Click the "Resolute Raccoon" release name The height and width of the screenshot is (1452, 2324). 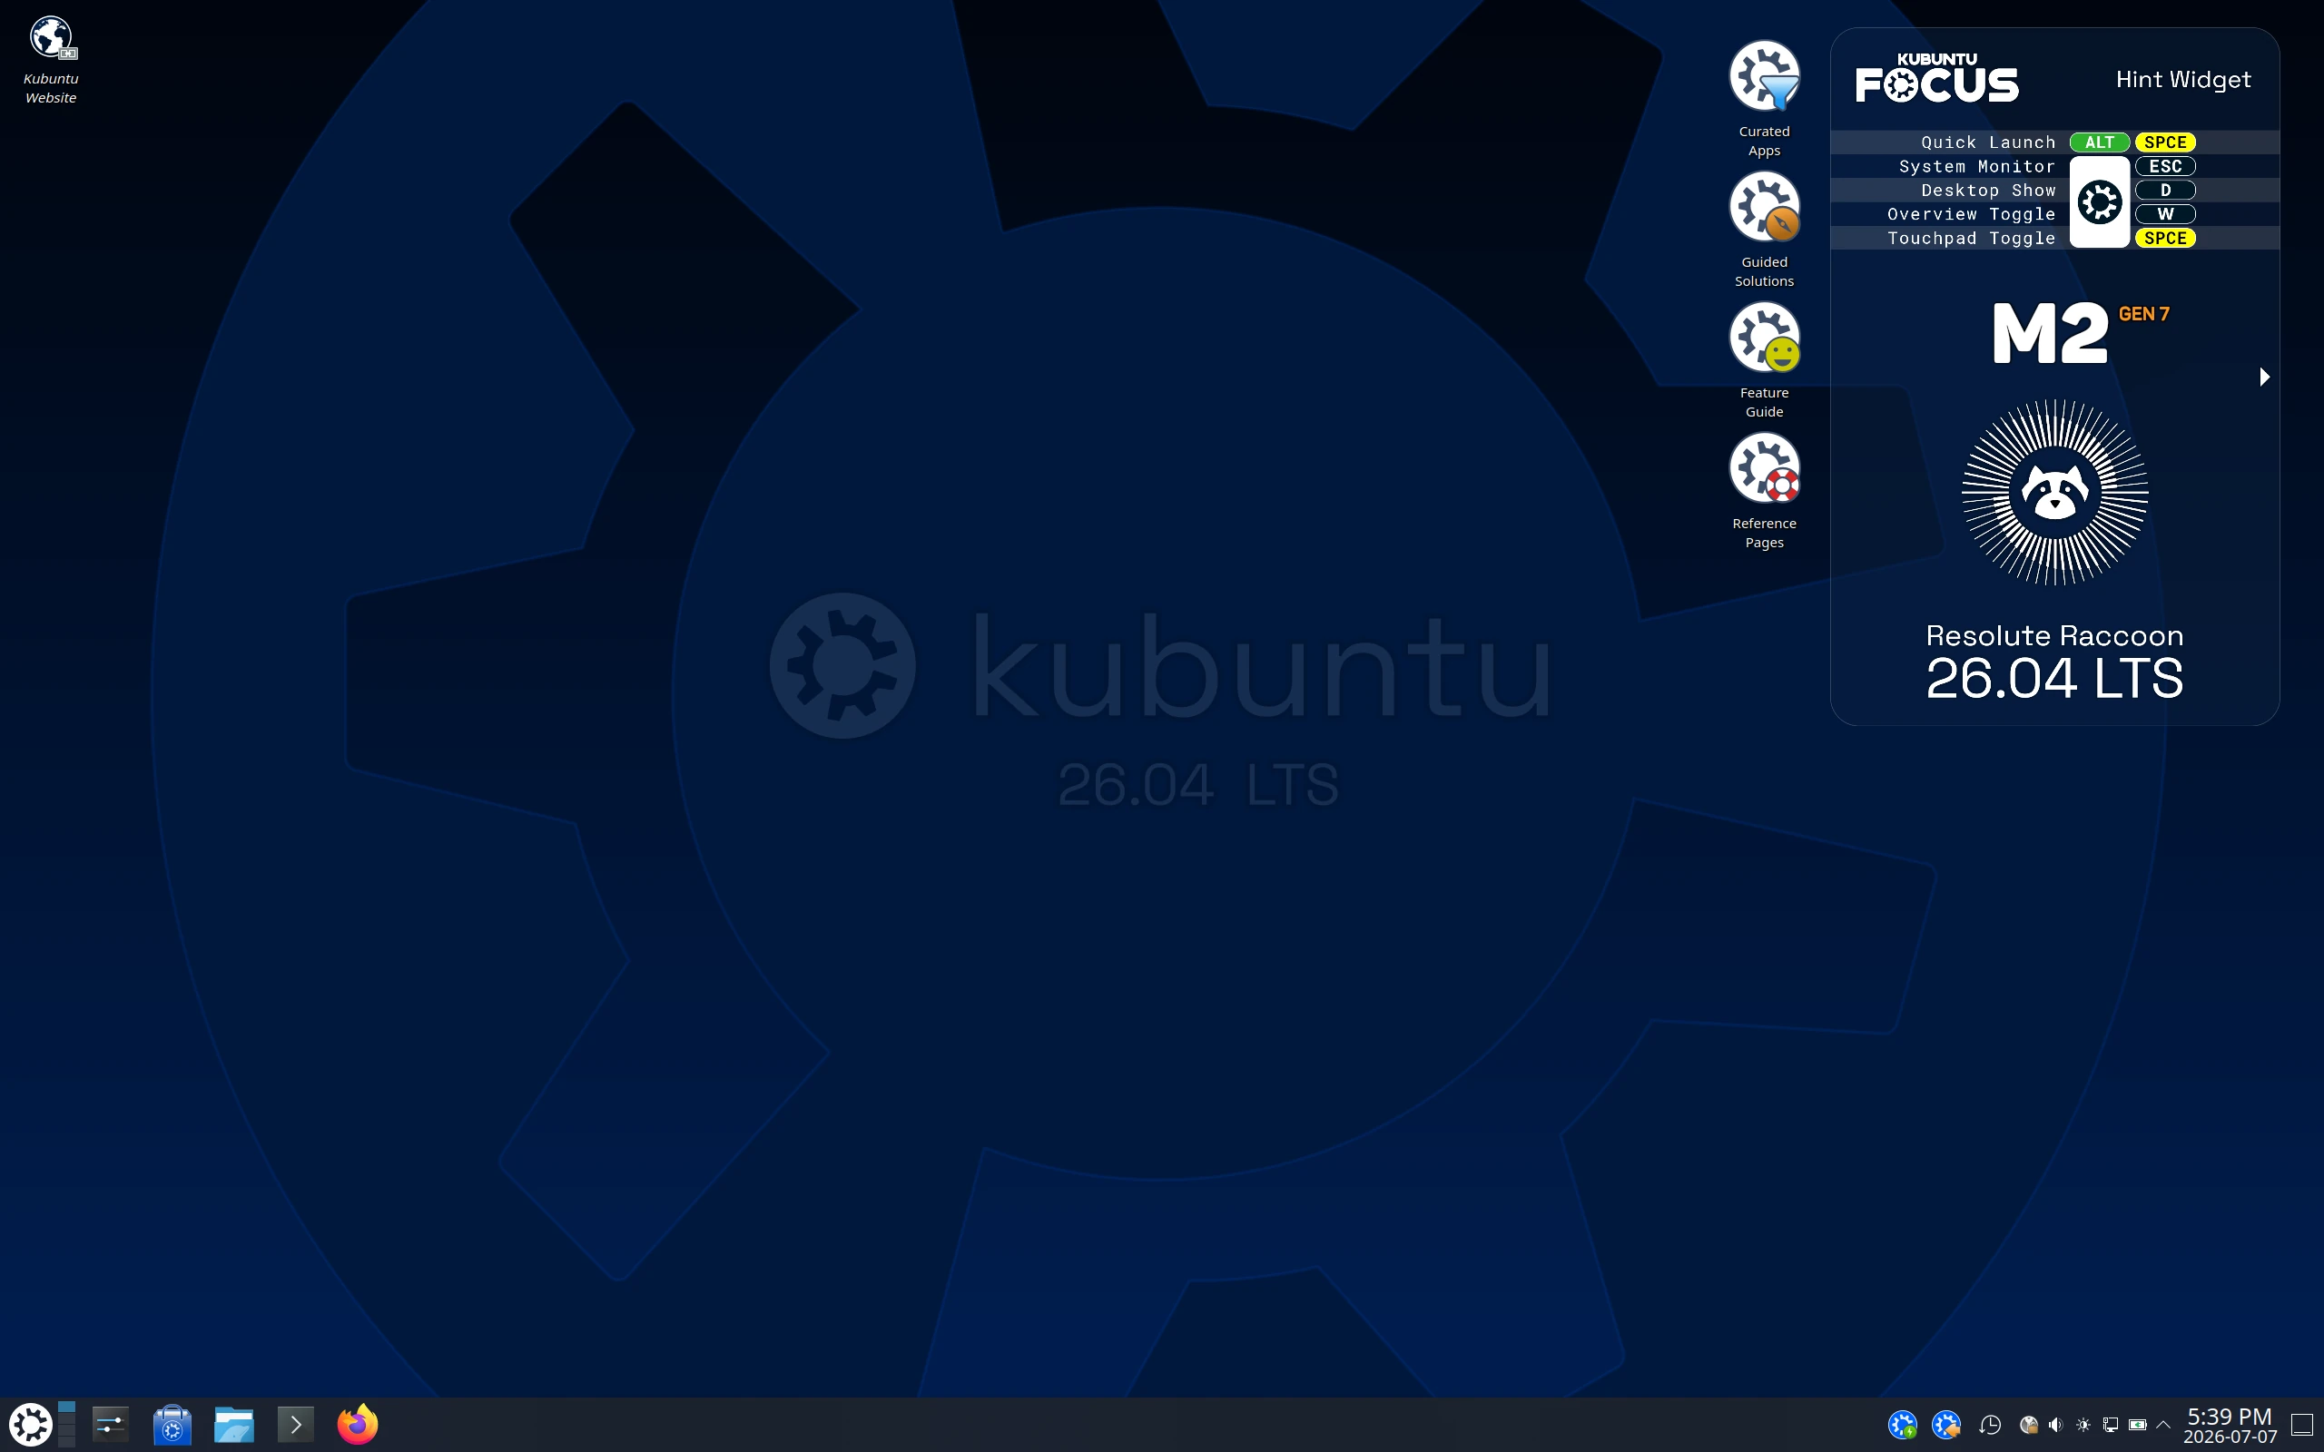point(2054,636)
